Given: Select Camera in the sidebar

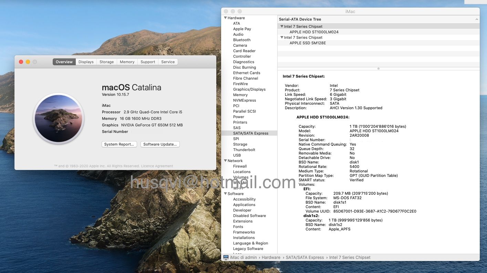Looking at the screenshot, I should click(240, 45).
